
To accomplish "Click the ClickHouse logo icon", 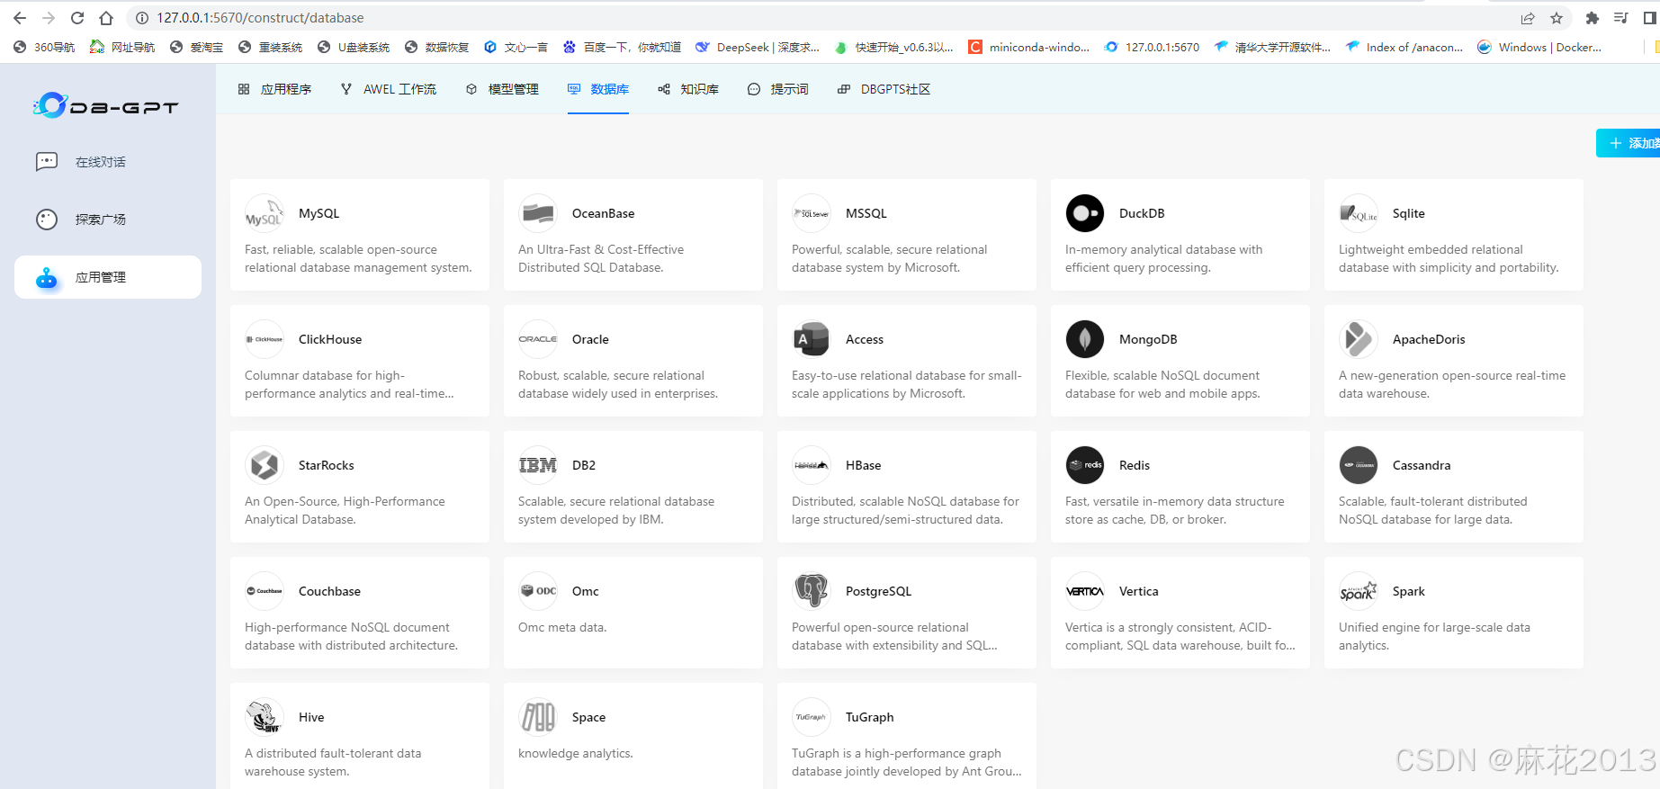I will click(265, 339).
